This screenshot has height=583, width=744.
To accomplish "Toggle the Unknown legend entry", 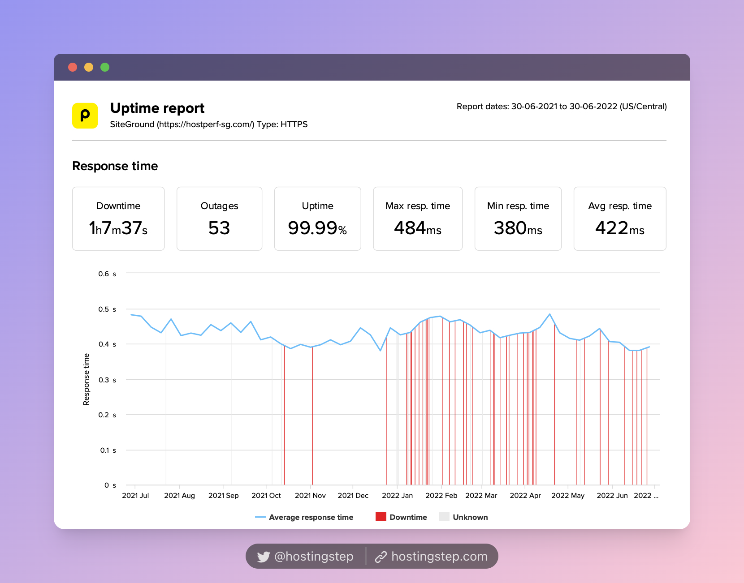I will 463,517.
